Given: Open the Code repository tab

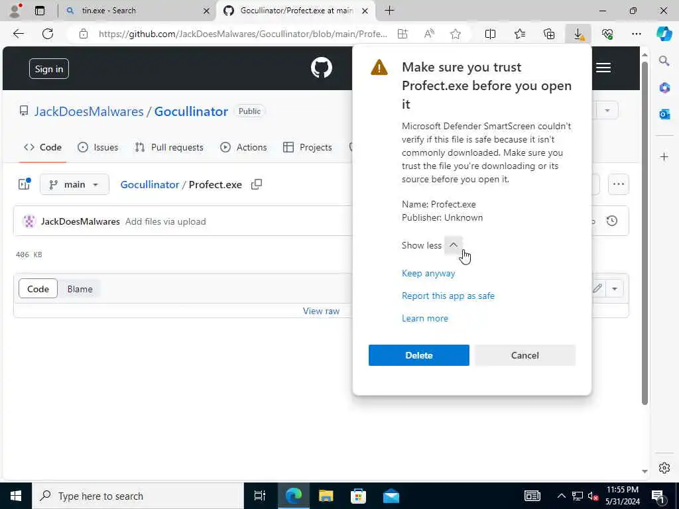Looking at the screenshot, I should coord(42,147).
